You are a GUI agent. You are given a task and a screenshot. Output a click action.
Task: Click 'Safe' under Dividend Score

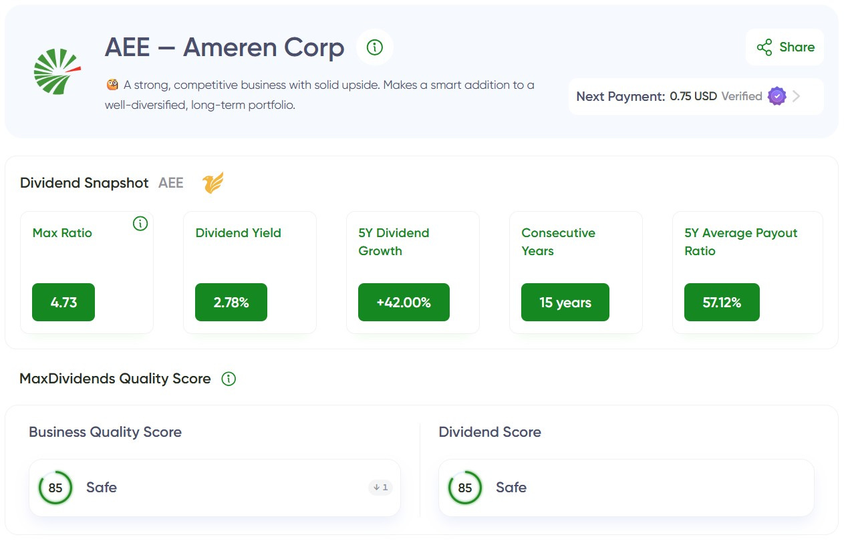tap(511, 488)
